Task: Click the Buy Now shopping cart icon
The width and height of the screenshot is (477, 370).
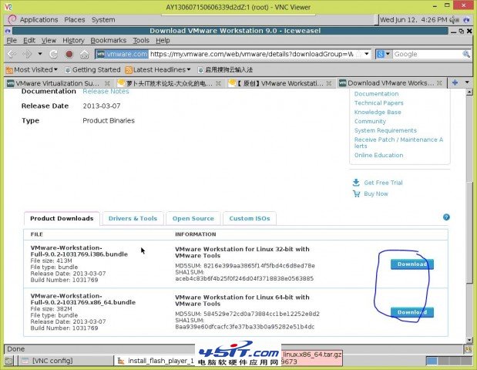Action: 356,193
